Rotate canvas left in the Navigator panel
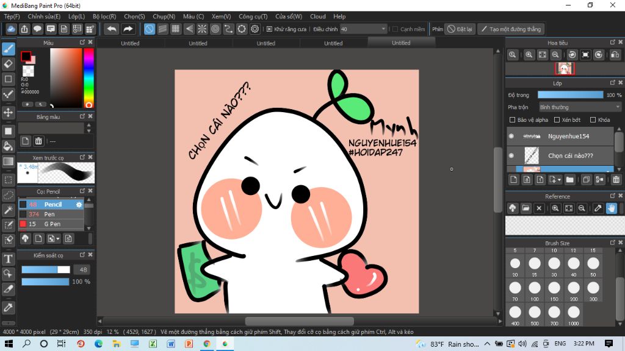This screenshot has height=351, width=625. point(572,55)
